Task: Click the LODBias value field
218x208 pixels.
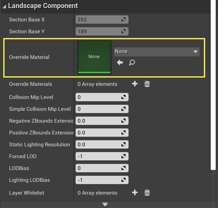Action: (98, 168)
